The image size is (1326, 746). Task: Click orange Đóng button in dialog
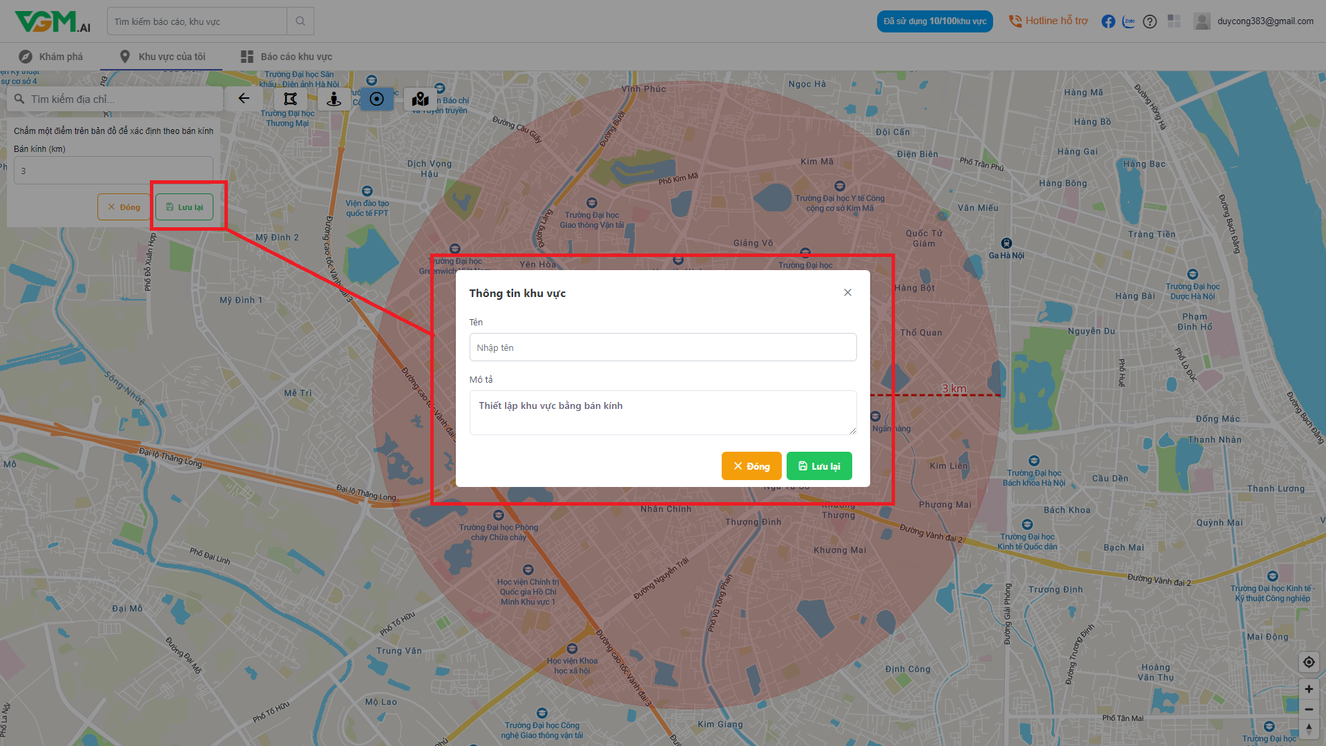(751, 466)
